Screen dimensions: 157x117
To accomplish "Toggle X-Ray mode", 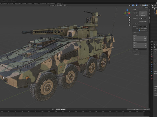I will coord(140,5).
